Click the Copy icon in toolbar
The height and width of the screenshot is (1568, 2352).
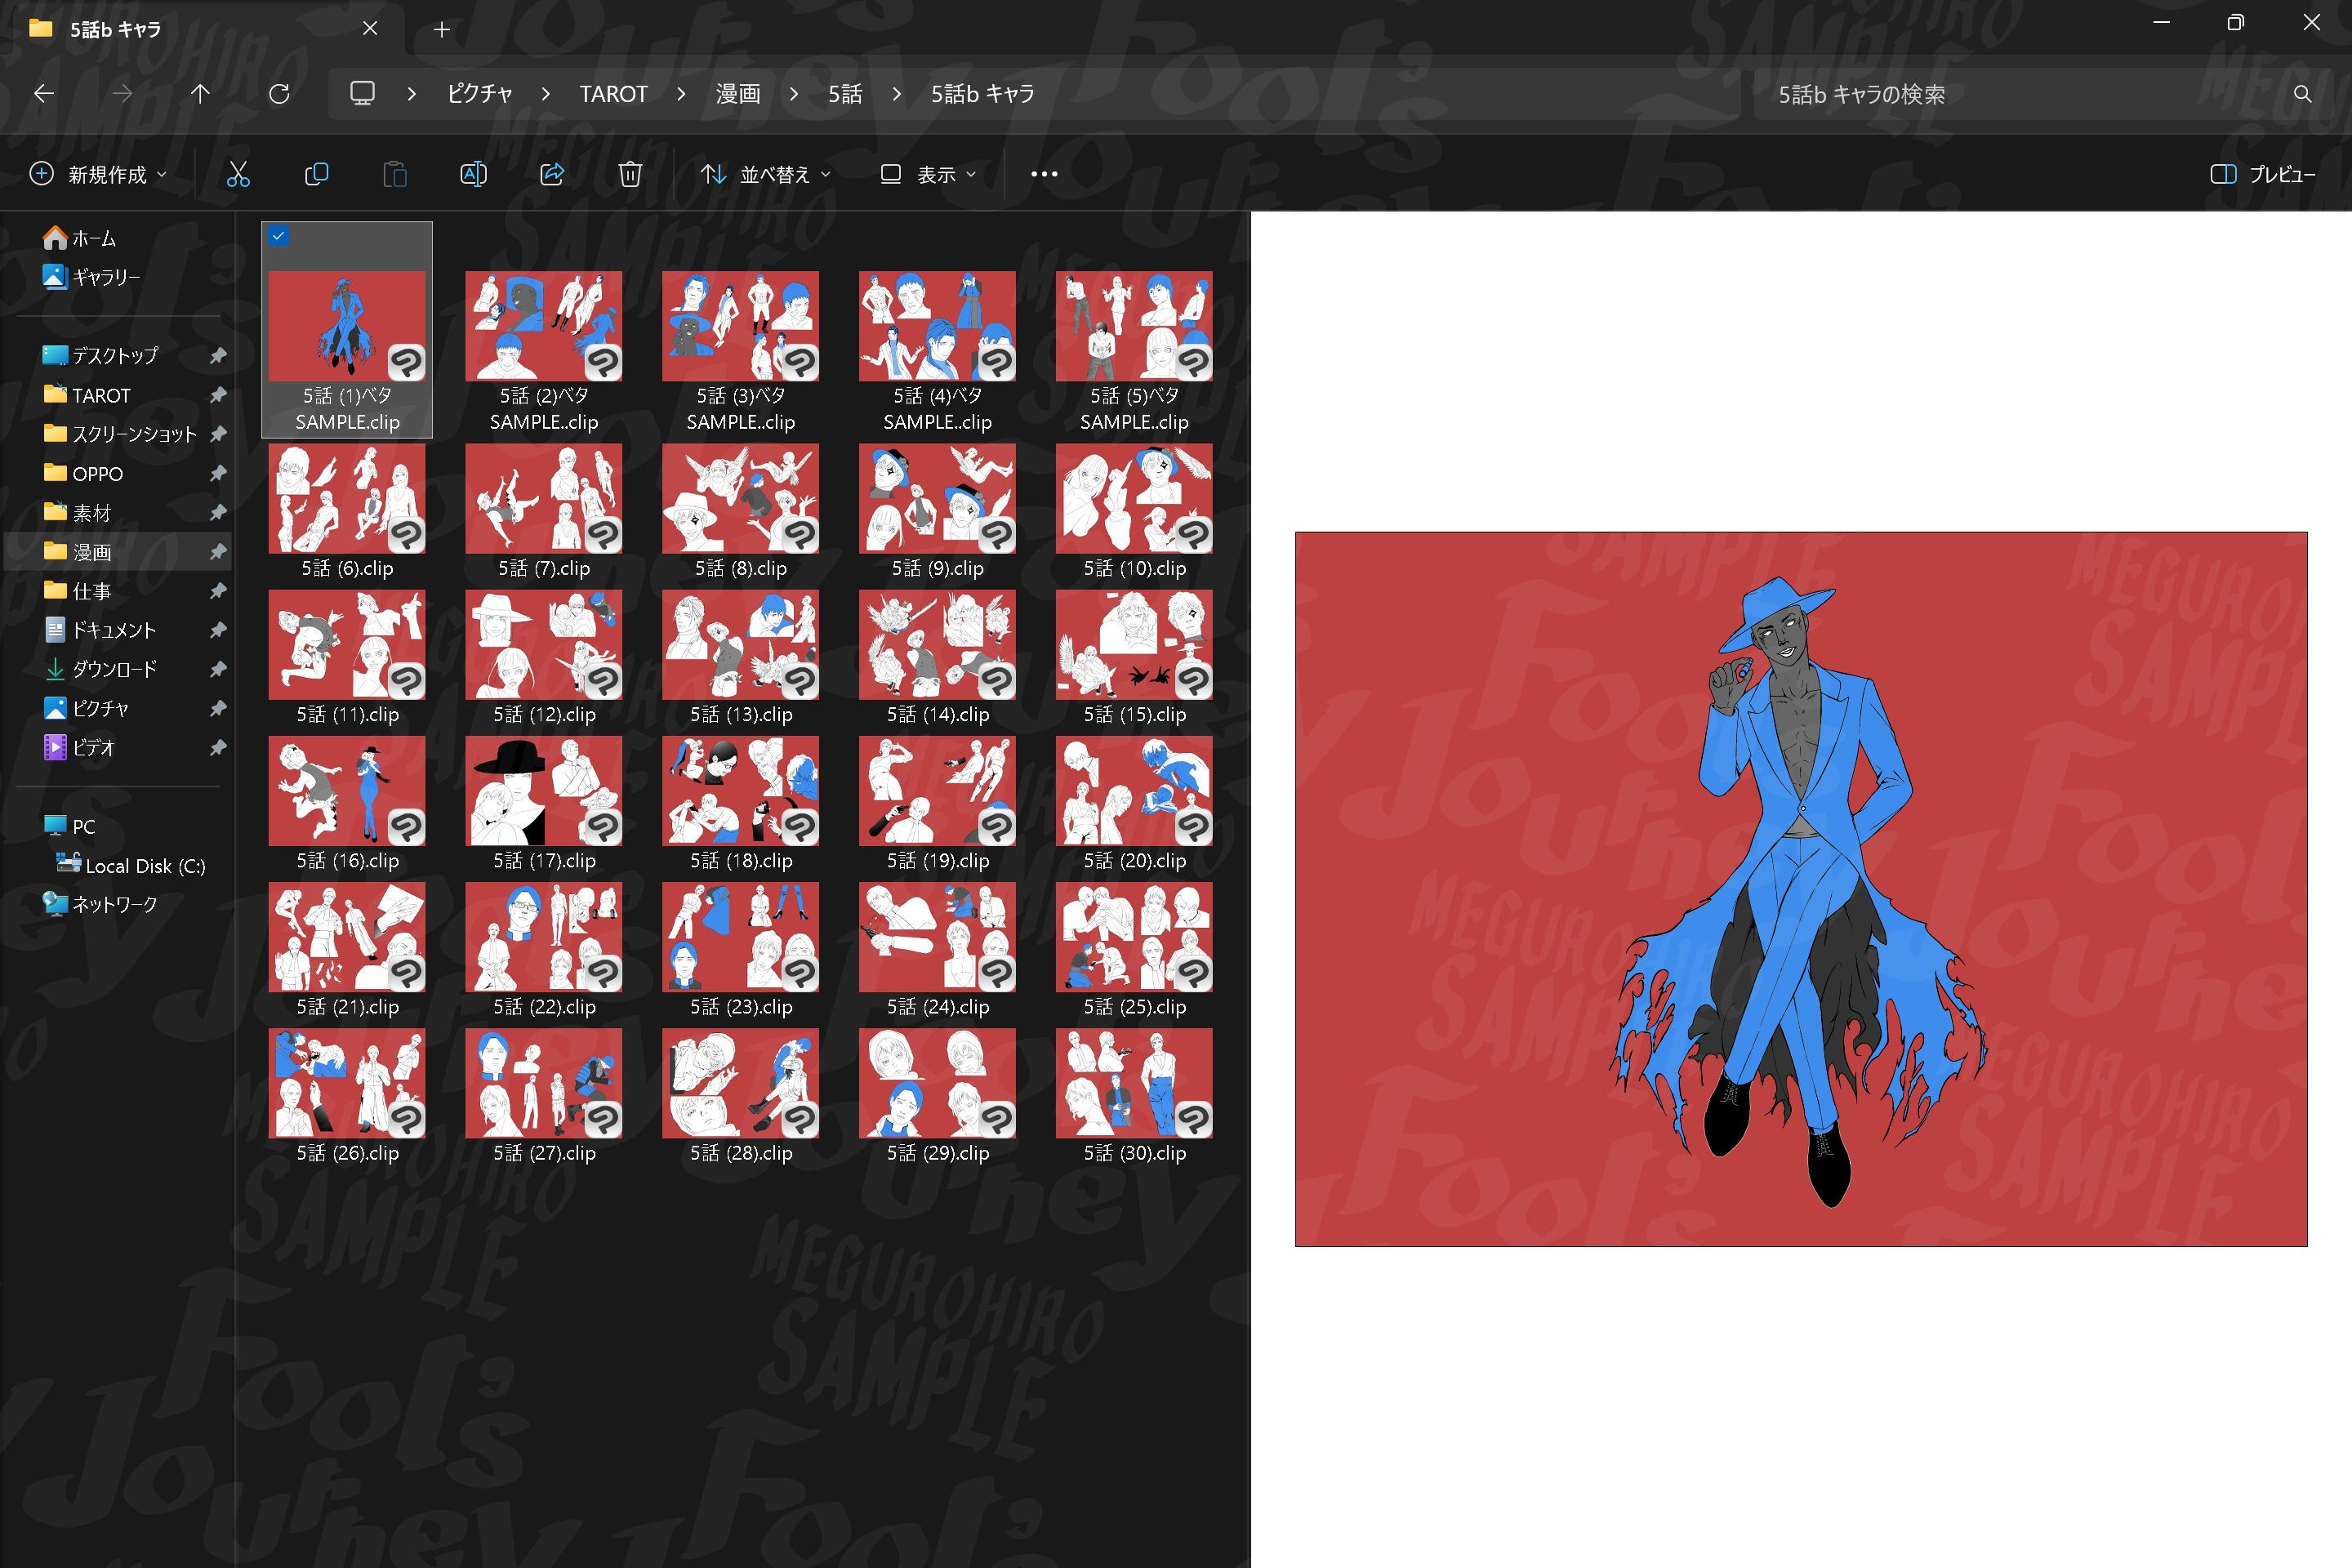tap(316, 175)
